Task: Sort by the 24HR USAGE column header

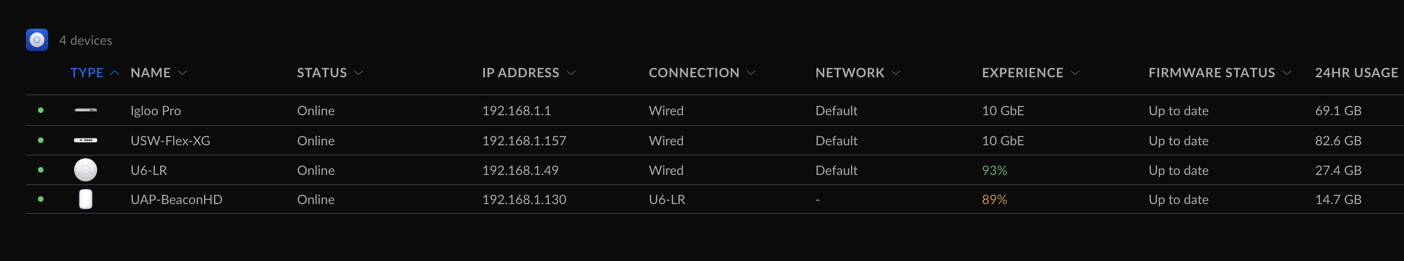Action: point(1356,73)
